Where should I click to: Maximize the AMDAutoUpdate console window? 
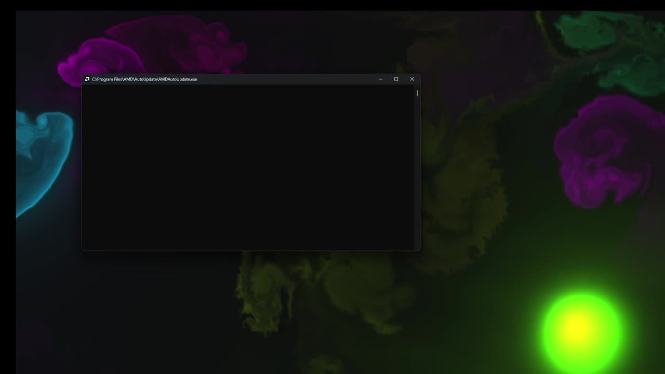point(396,79)
